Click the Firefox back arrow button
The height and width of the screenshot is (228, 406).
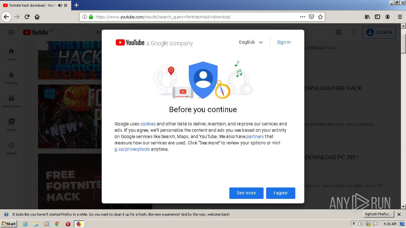6,17
